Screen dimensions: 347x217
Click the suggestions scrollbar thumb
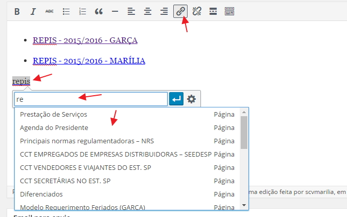point(244,133)
